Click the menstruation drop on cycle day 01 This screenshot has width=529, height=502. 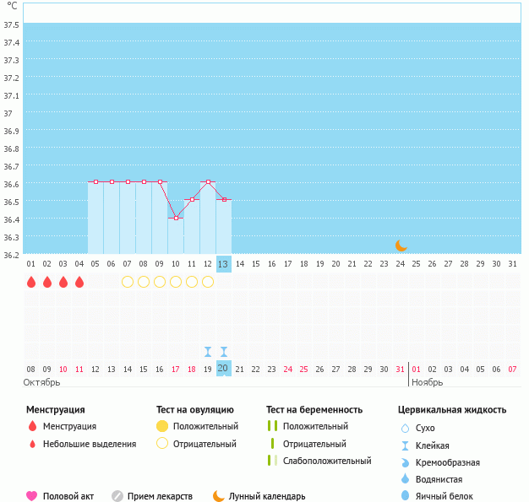click(x=31, y=282)
